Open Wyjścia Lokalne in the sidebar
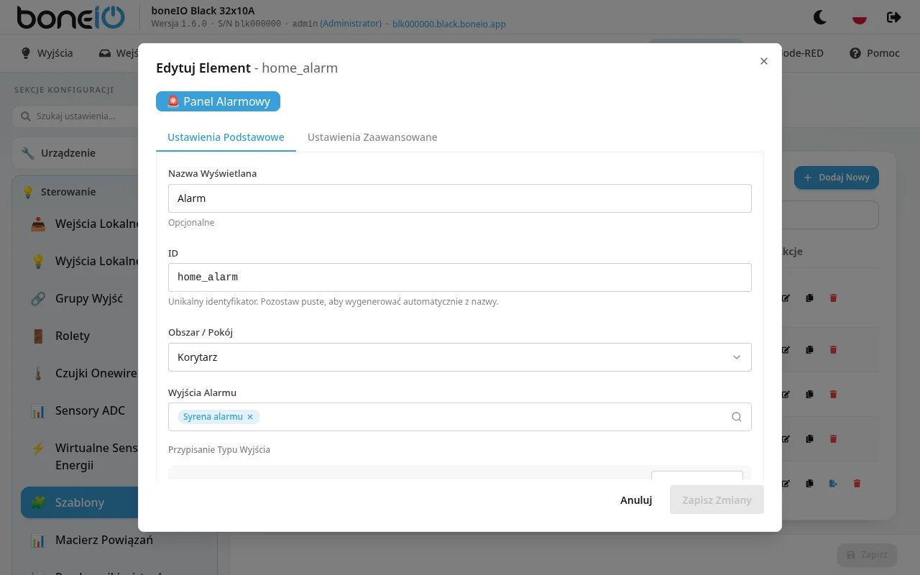Image resolution: width=920 pixels, height=575 pixels. (x=83, y=261)
